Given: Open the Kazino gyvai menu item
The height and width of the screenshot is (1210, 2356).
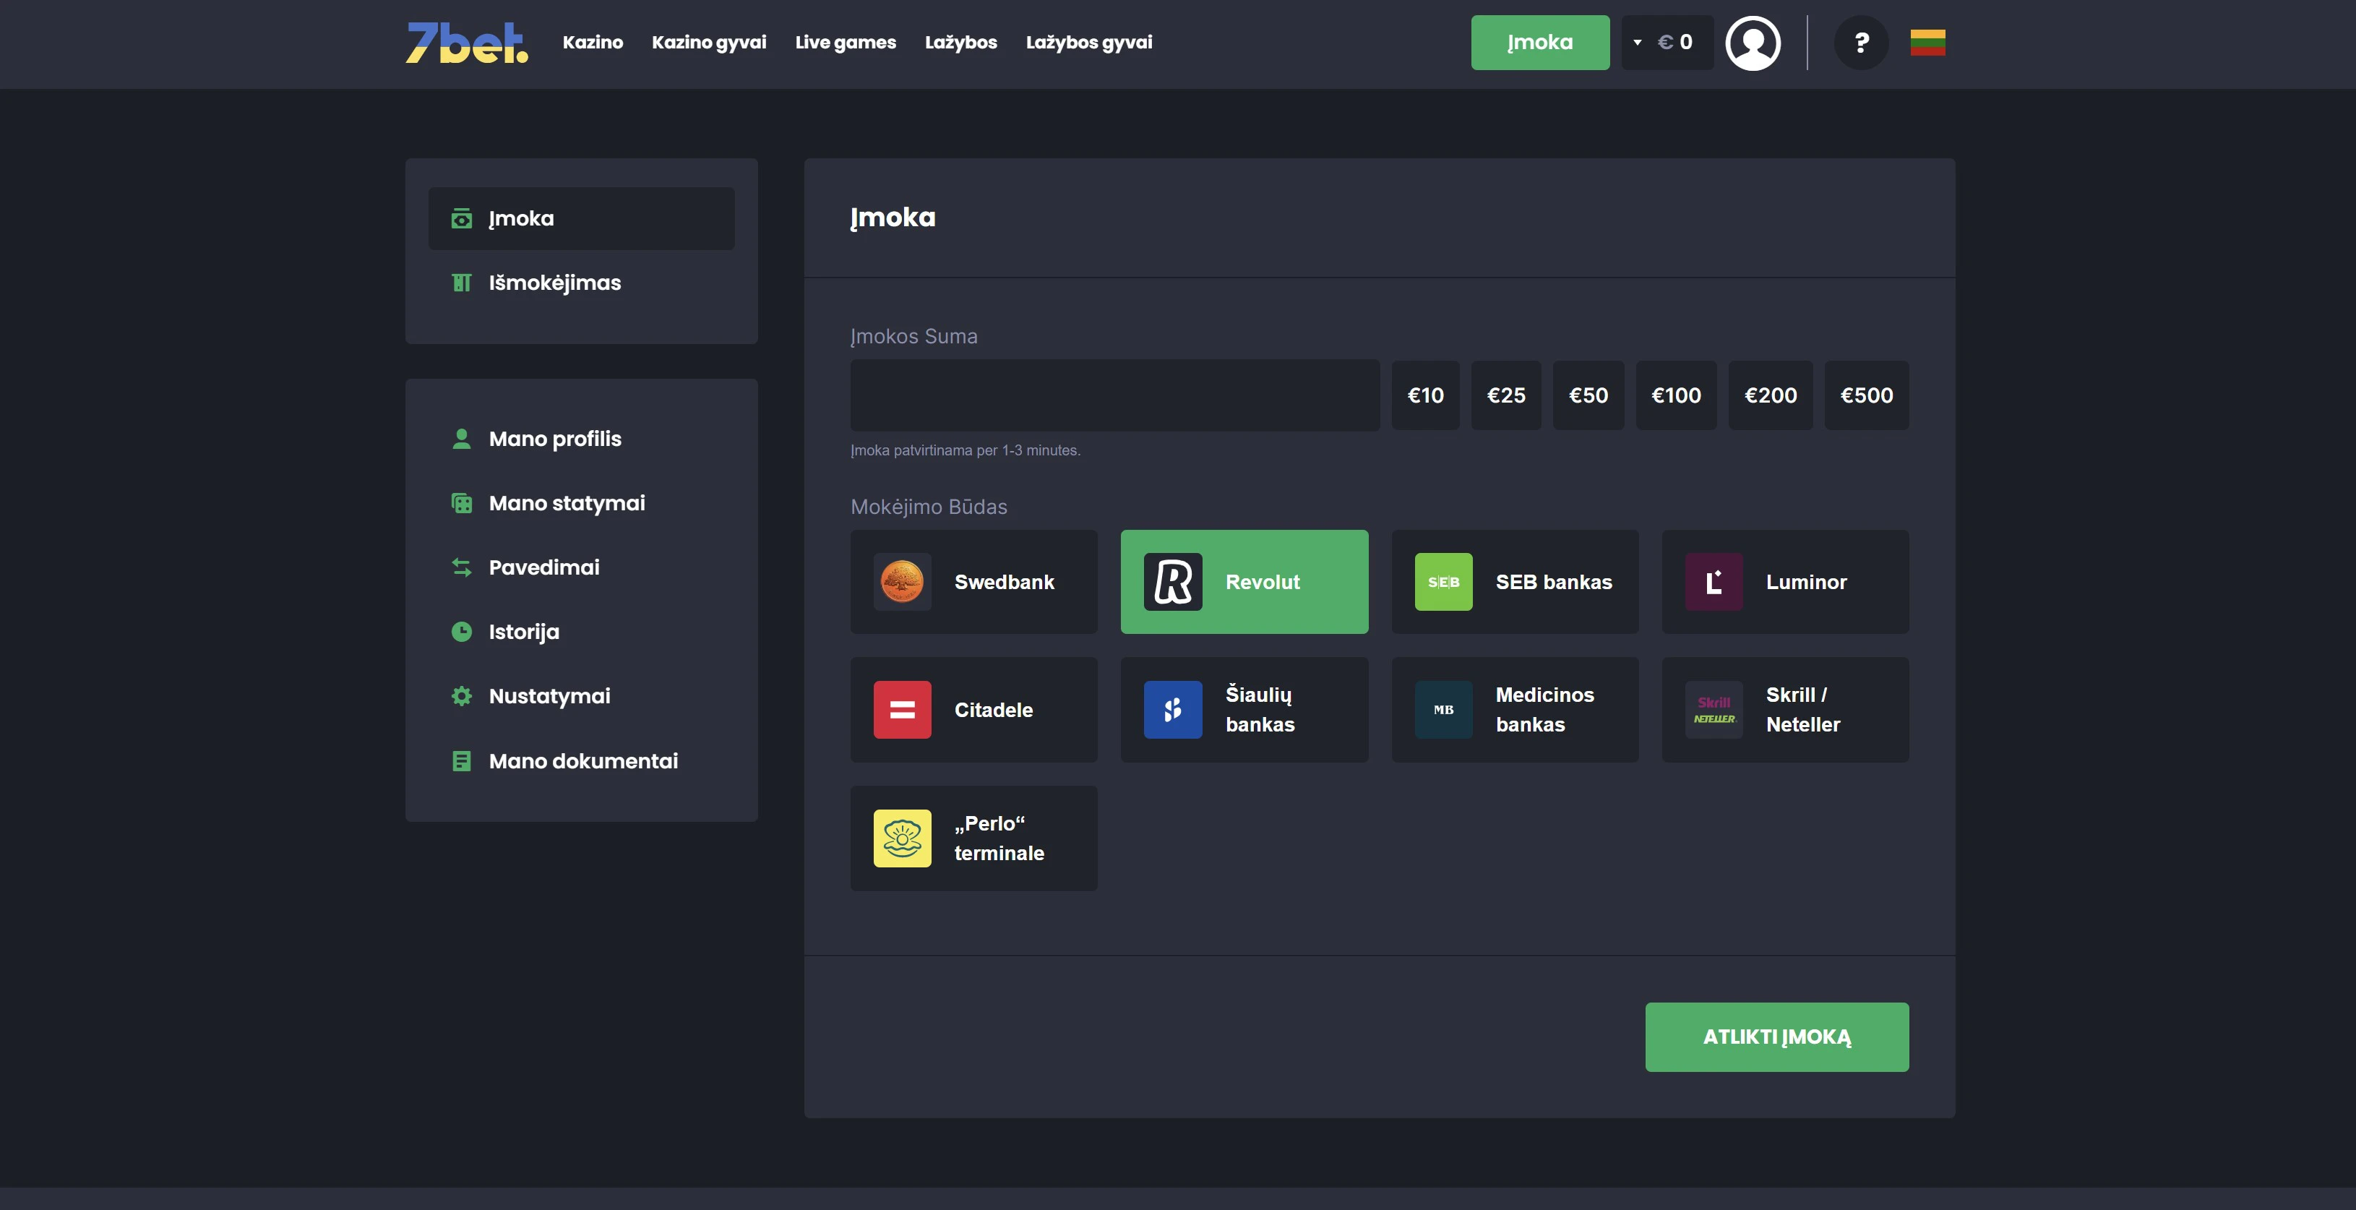Looking at the screenshot, I should click(709, 43).
